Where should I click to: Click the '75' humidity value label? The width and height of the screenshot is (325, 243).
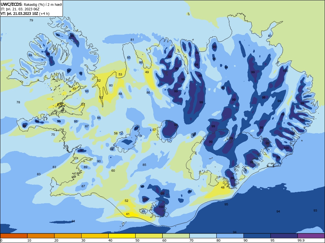(53, 135)
